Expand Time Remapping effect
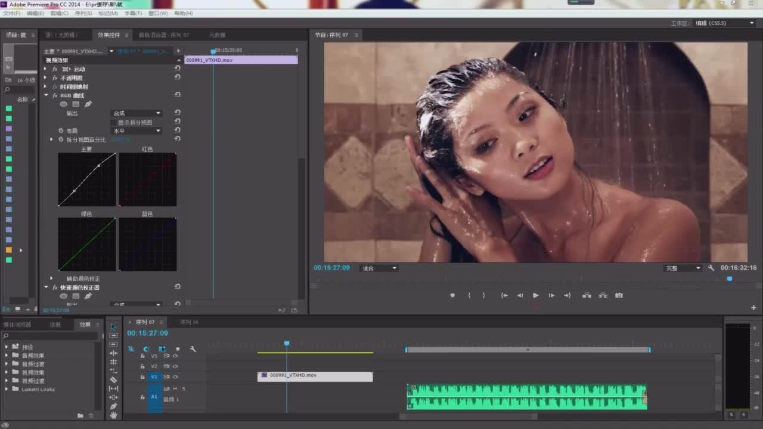 45,87
